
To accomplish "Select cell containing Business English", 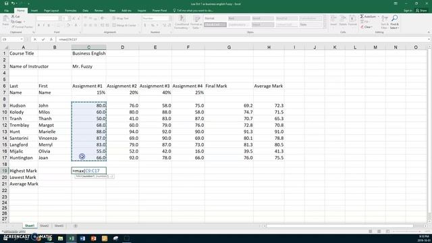I will (88, 53).
